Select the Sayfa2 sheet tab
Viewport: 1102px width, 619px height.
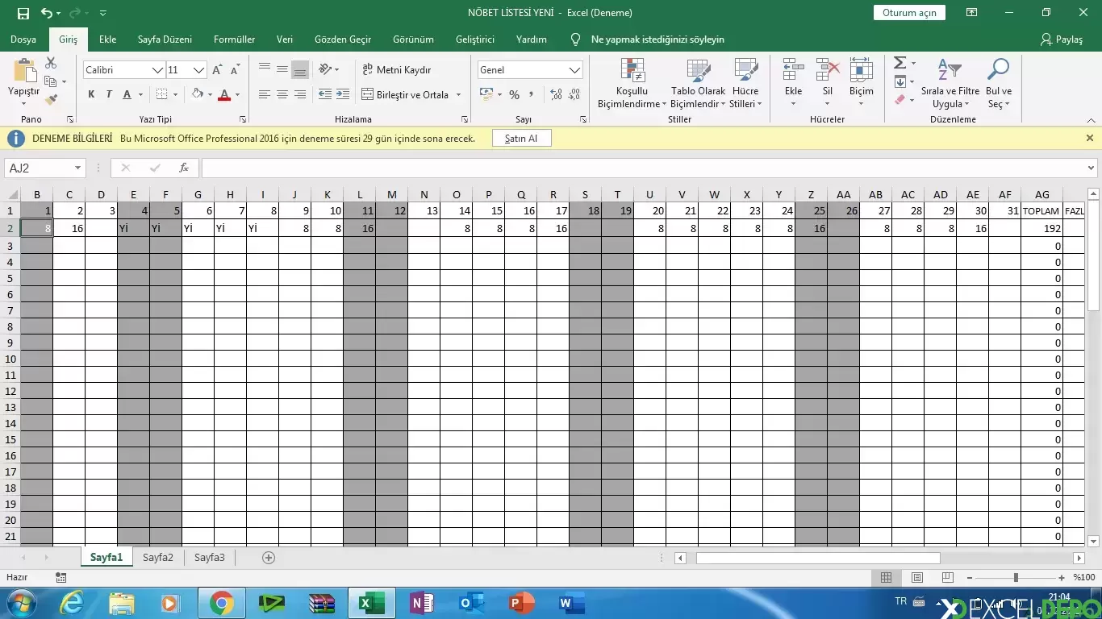158,557
